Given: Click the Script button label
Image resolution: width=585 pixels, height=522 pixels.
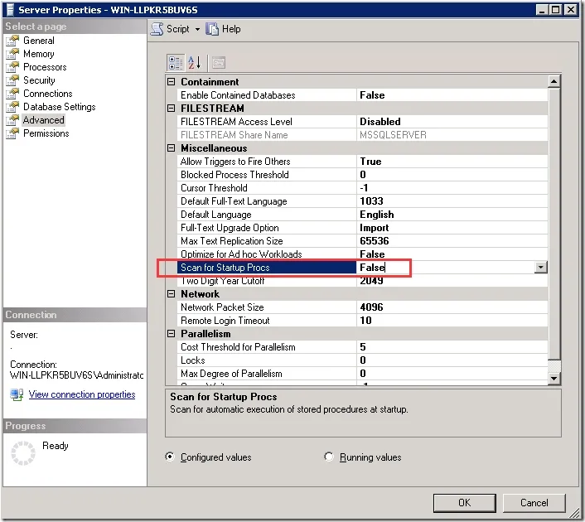Looking at the screenshot, I should click(177, 29).
